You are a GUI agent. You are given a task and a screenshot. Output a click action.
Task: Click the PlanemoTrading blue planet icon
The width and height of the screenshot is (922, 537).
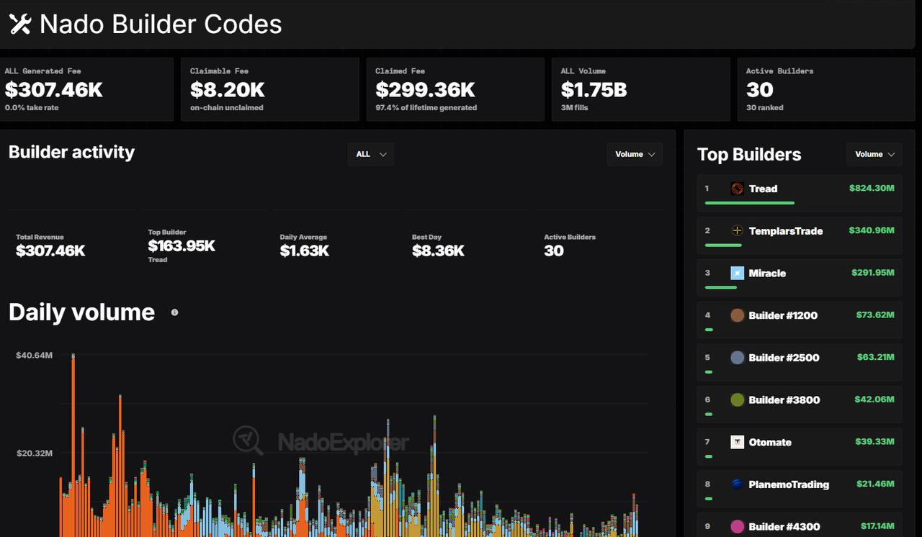737,484
